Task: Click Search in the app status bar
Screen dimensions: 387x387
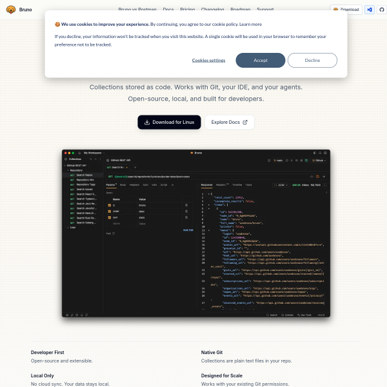Action: pos(272,315)
